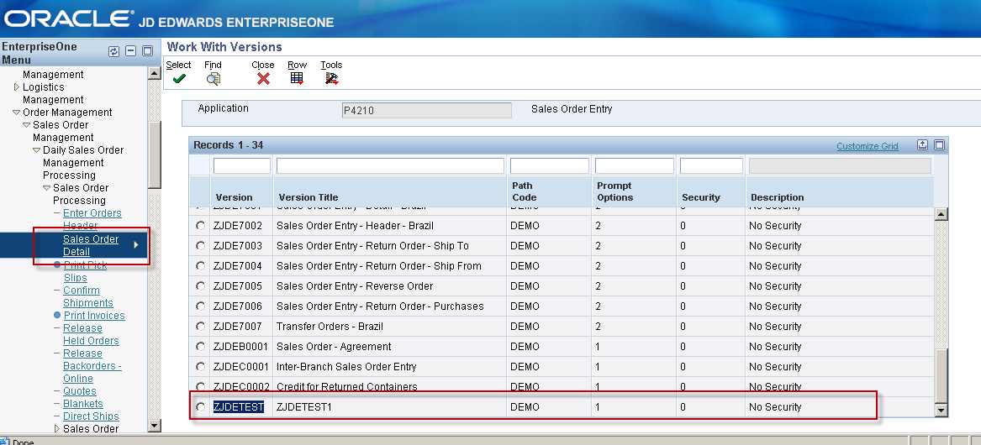Image resolution: width=981 pixels, height=445 pixels.
Task: Click the grid scrollbar up arrow
Action: [x=941, y=214]
